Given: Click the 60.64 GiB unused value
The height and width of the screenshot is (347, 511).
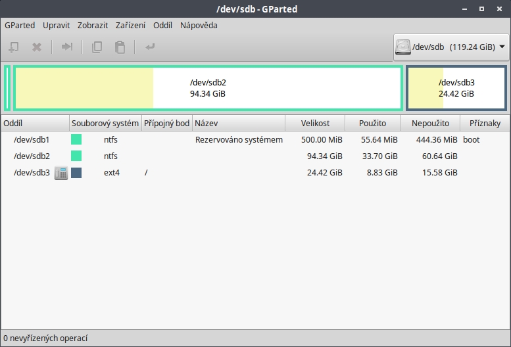Looking at the screenshot, I should (440, 156).
